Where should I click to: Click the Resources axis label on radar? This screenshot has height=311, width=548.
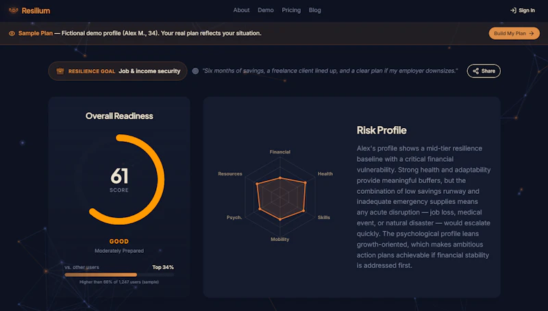click(230, 174)
